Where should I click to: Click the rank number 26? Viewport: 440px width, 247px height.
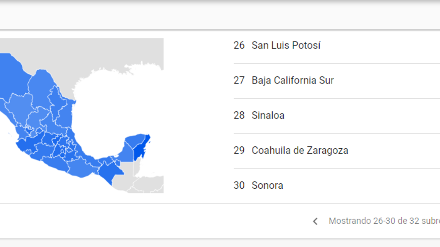point(239,45)
